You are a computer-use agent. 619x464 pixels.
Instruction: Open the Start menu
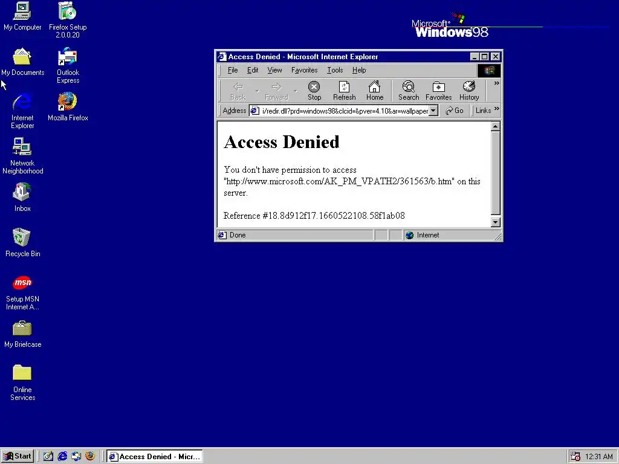click(x=18, y=457)
